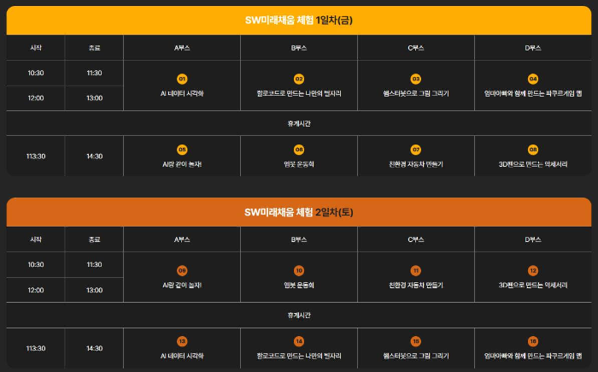Click the 12:00 start time in 1일차 table
Viewport: 598px width, 372px height.
36,98
